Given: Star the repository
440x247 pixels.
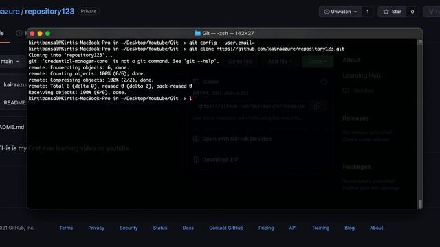Looking at the screenshot, I should point(392,12).
